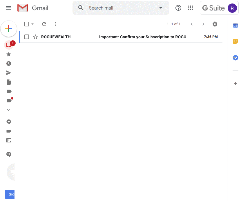241x201 pixels.
Task: Open Starred mail
Action: pos(9,54)
